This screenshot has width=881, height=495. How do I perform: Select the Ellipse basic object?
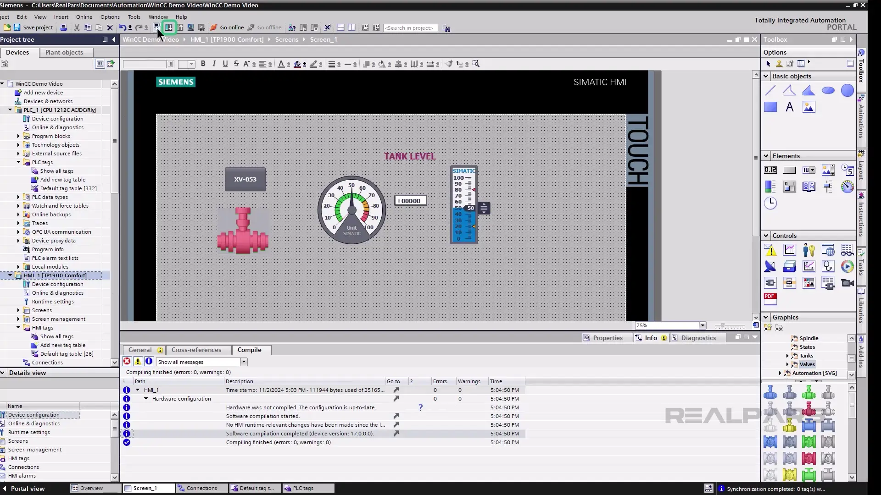(828, 90)
